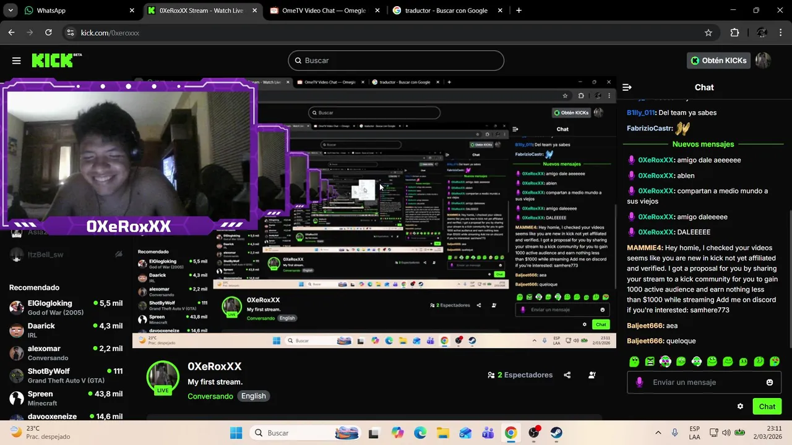792x445 pixels.
Task: Open volume control in system tray
Action: [726, 433]
